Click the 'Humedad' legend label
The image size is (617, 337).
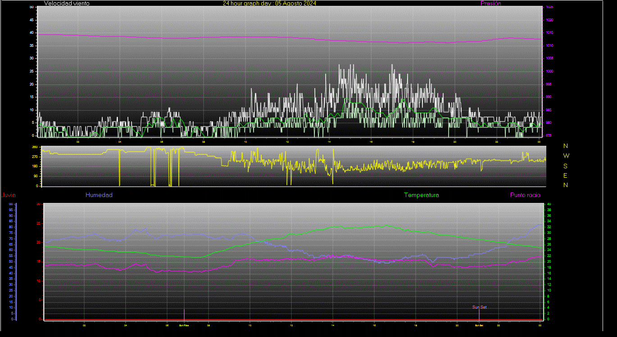pyautogui.click(x=99, y=195)
